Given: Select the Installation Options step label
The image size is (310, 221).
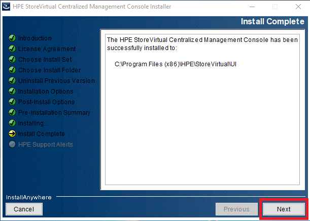Looking at the screenshot, I should (46, 92).
